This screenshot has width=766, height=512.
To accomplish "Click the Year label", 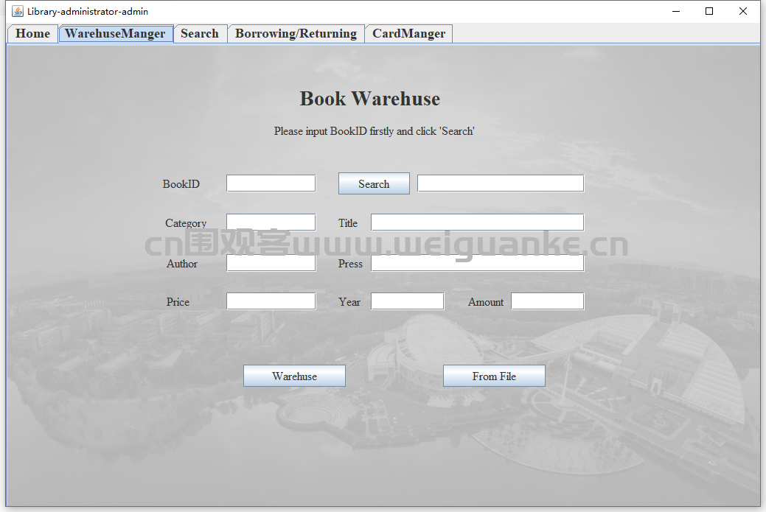I will tap(349, 302).
